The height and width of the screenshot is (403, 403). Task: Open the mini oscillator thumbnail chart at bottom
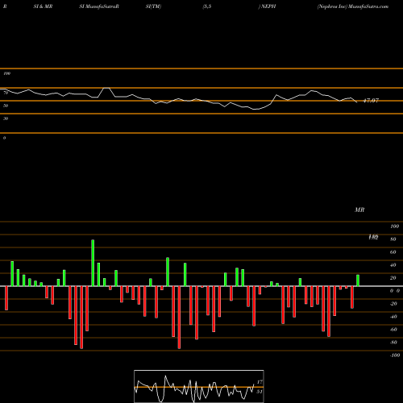click(x=199, y=386)
